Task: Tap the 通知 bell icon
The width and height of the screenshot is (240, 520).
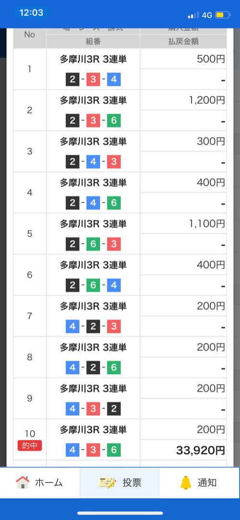Action: coord(186,482)
